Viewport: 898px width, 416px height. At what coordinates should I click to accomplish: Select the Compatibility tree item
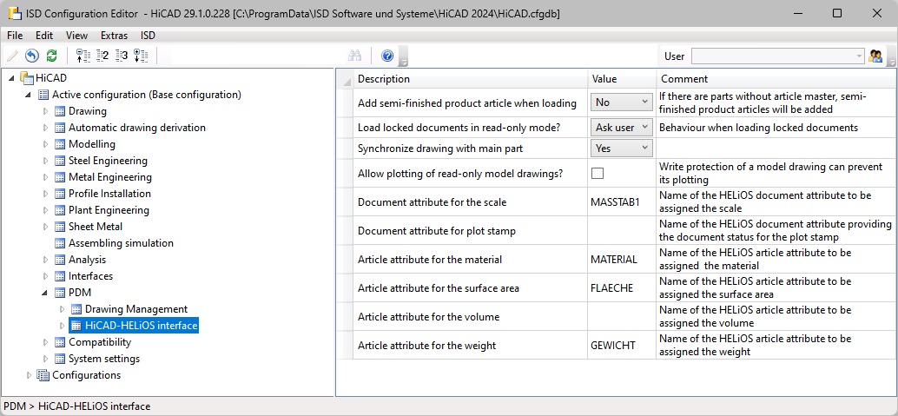[100, 342]
